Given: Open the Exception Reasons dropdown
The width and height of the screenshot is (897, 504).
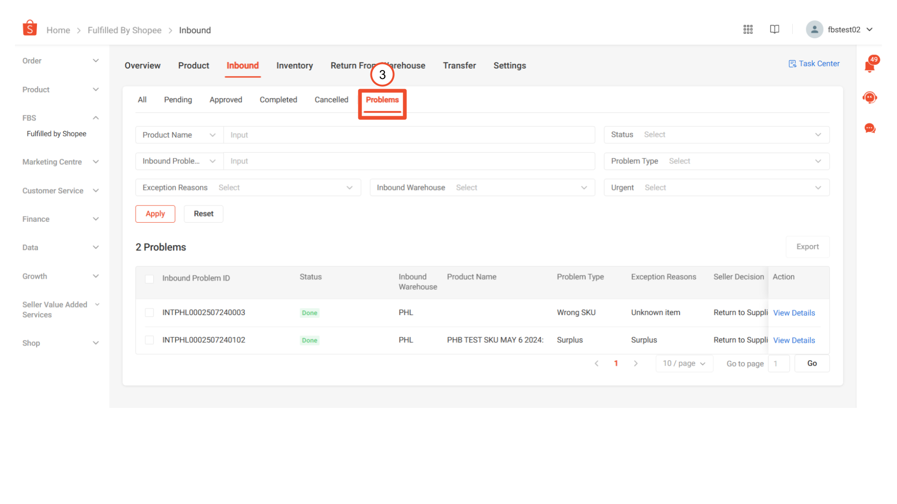Looking at the screenshot, I should [x=248, y=188].
